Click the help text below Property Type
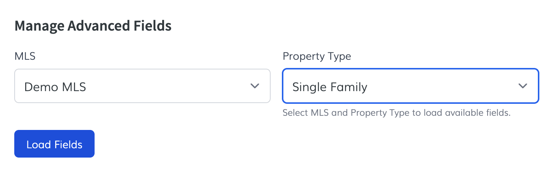 coord(396,113)
